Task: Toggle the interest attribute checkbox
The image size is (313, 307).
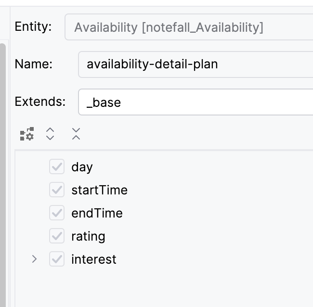Action: click(x=57, y=259)
